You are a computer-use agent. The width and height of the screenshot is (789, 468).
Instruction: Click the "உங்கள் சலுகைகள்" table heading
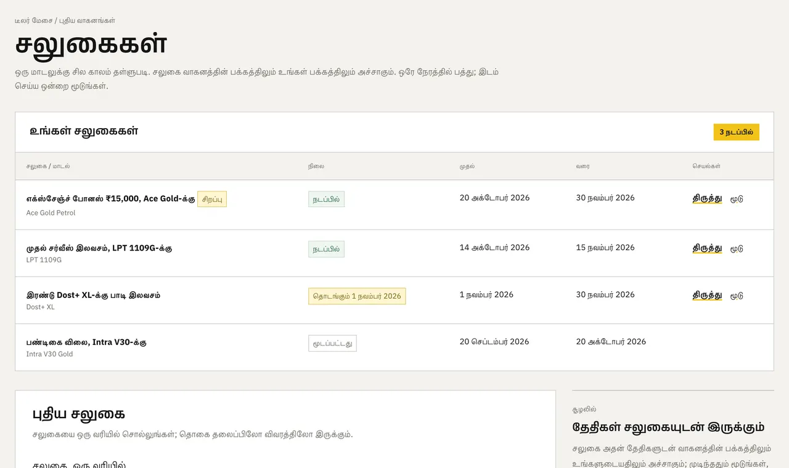(84, 131)
